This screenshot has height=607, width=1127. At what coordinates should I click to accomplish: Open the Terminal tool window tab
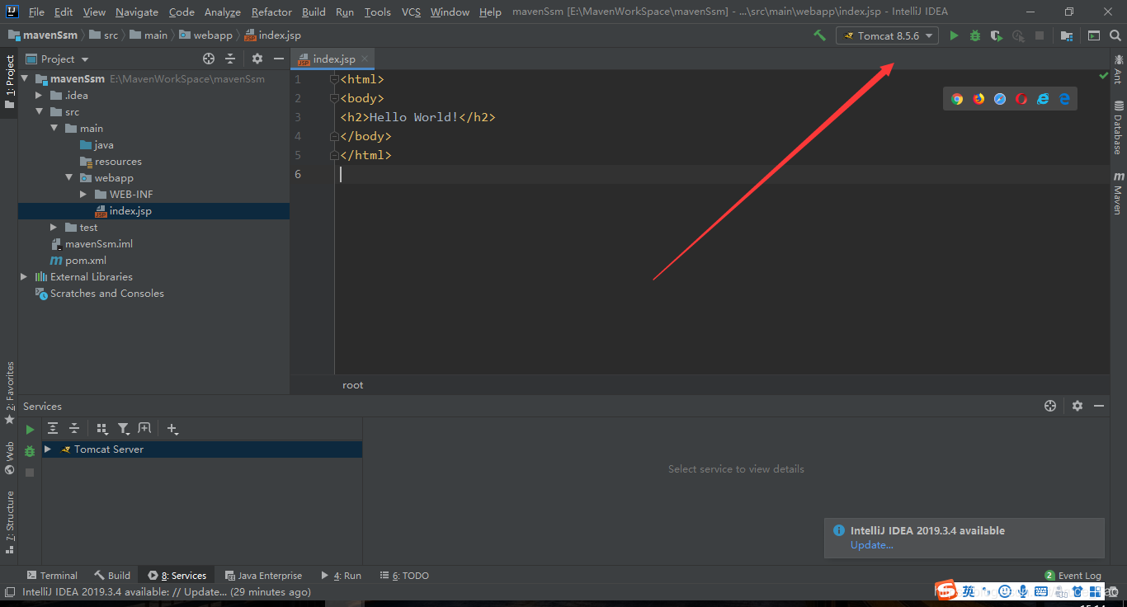[x=52, y=576]
